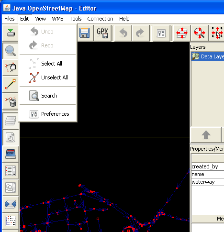The image size is (224, 232).
Task: Choose Select All in Edit menu
Action: tap(47, 64)
